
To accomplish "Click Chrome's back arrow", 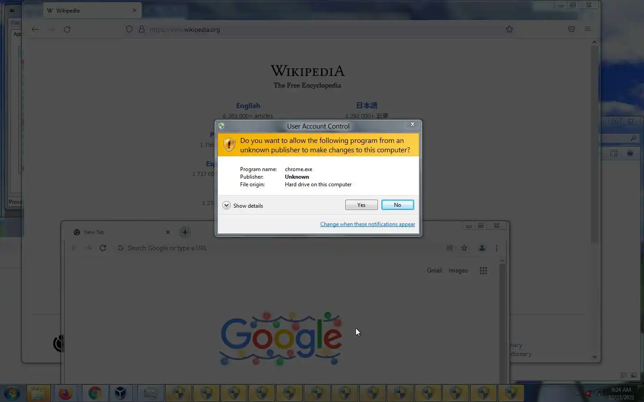I will coord(74,248).
